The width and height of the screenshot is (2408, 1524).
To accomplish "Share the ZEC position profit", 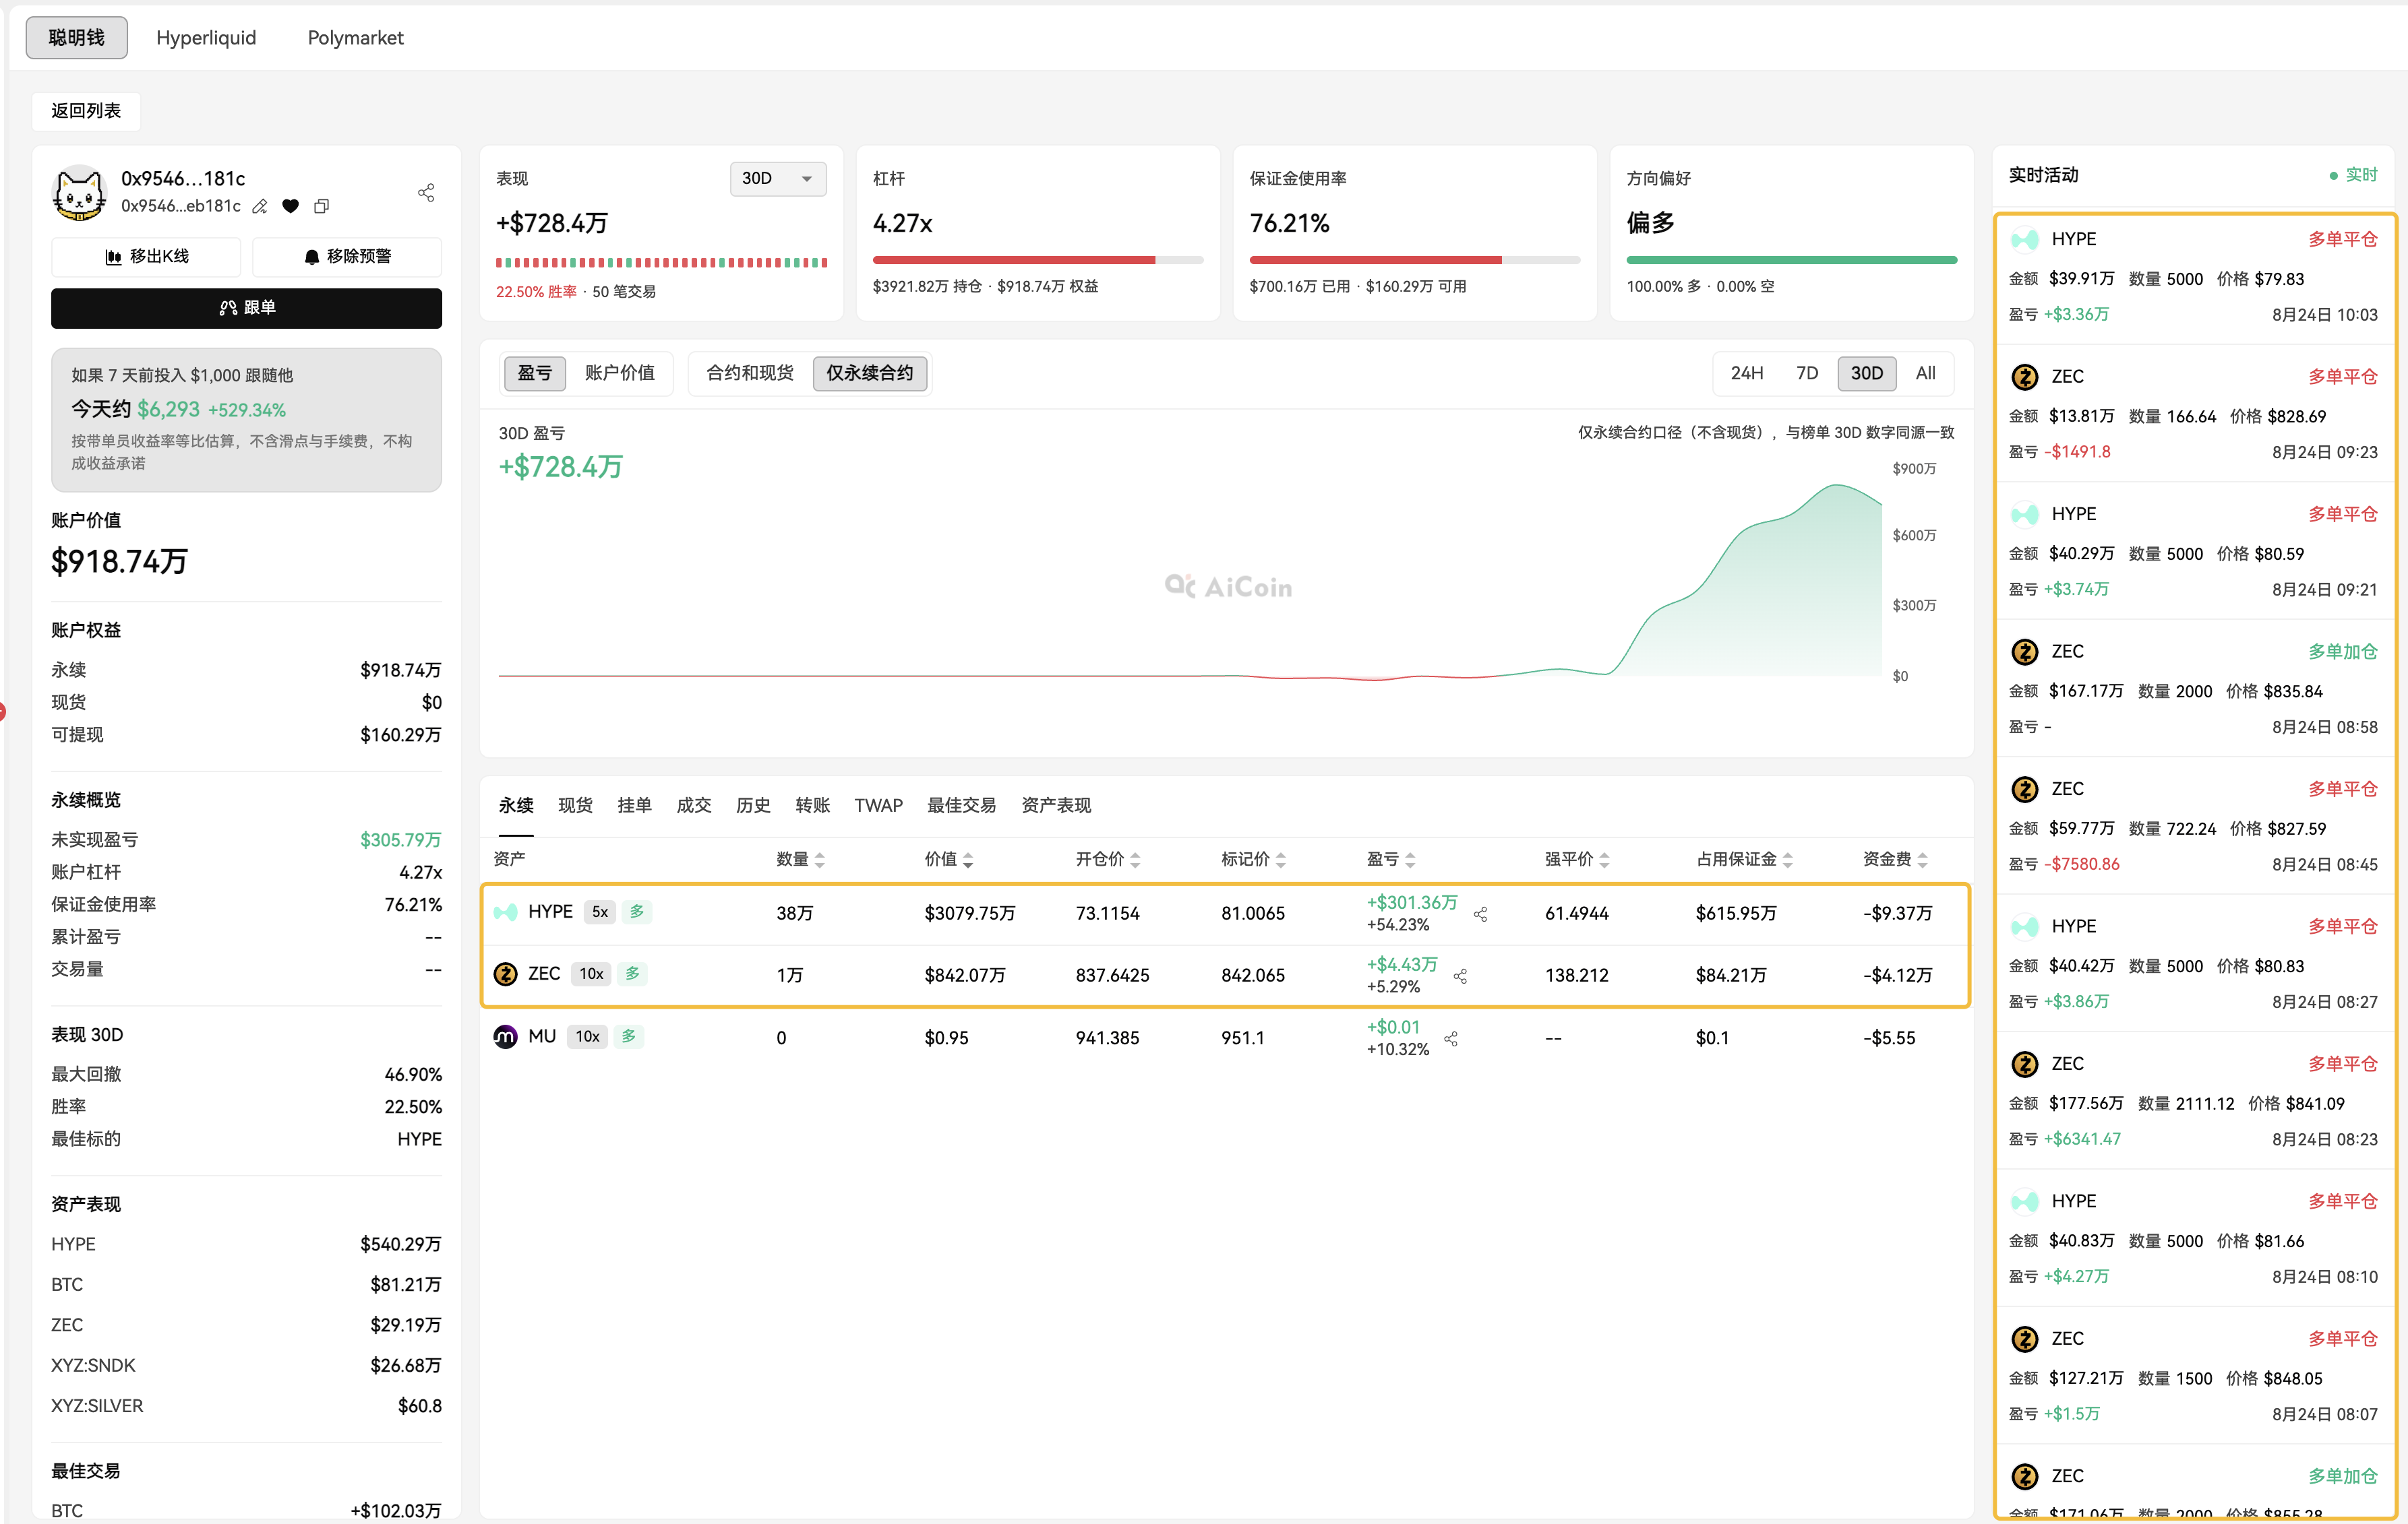I will click(1460, 976).
